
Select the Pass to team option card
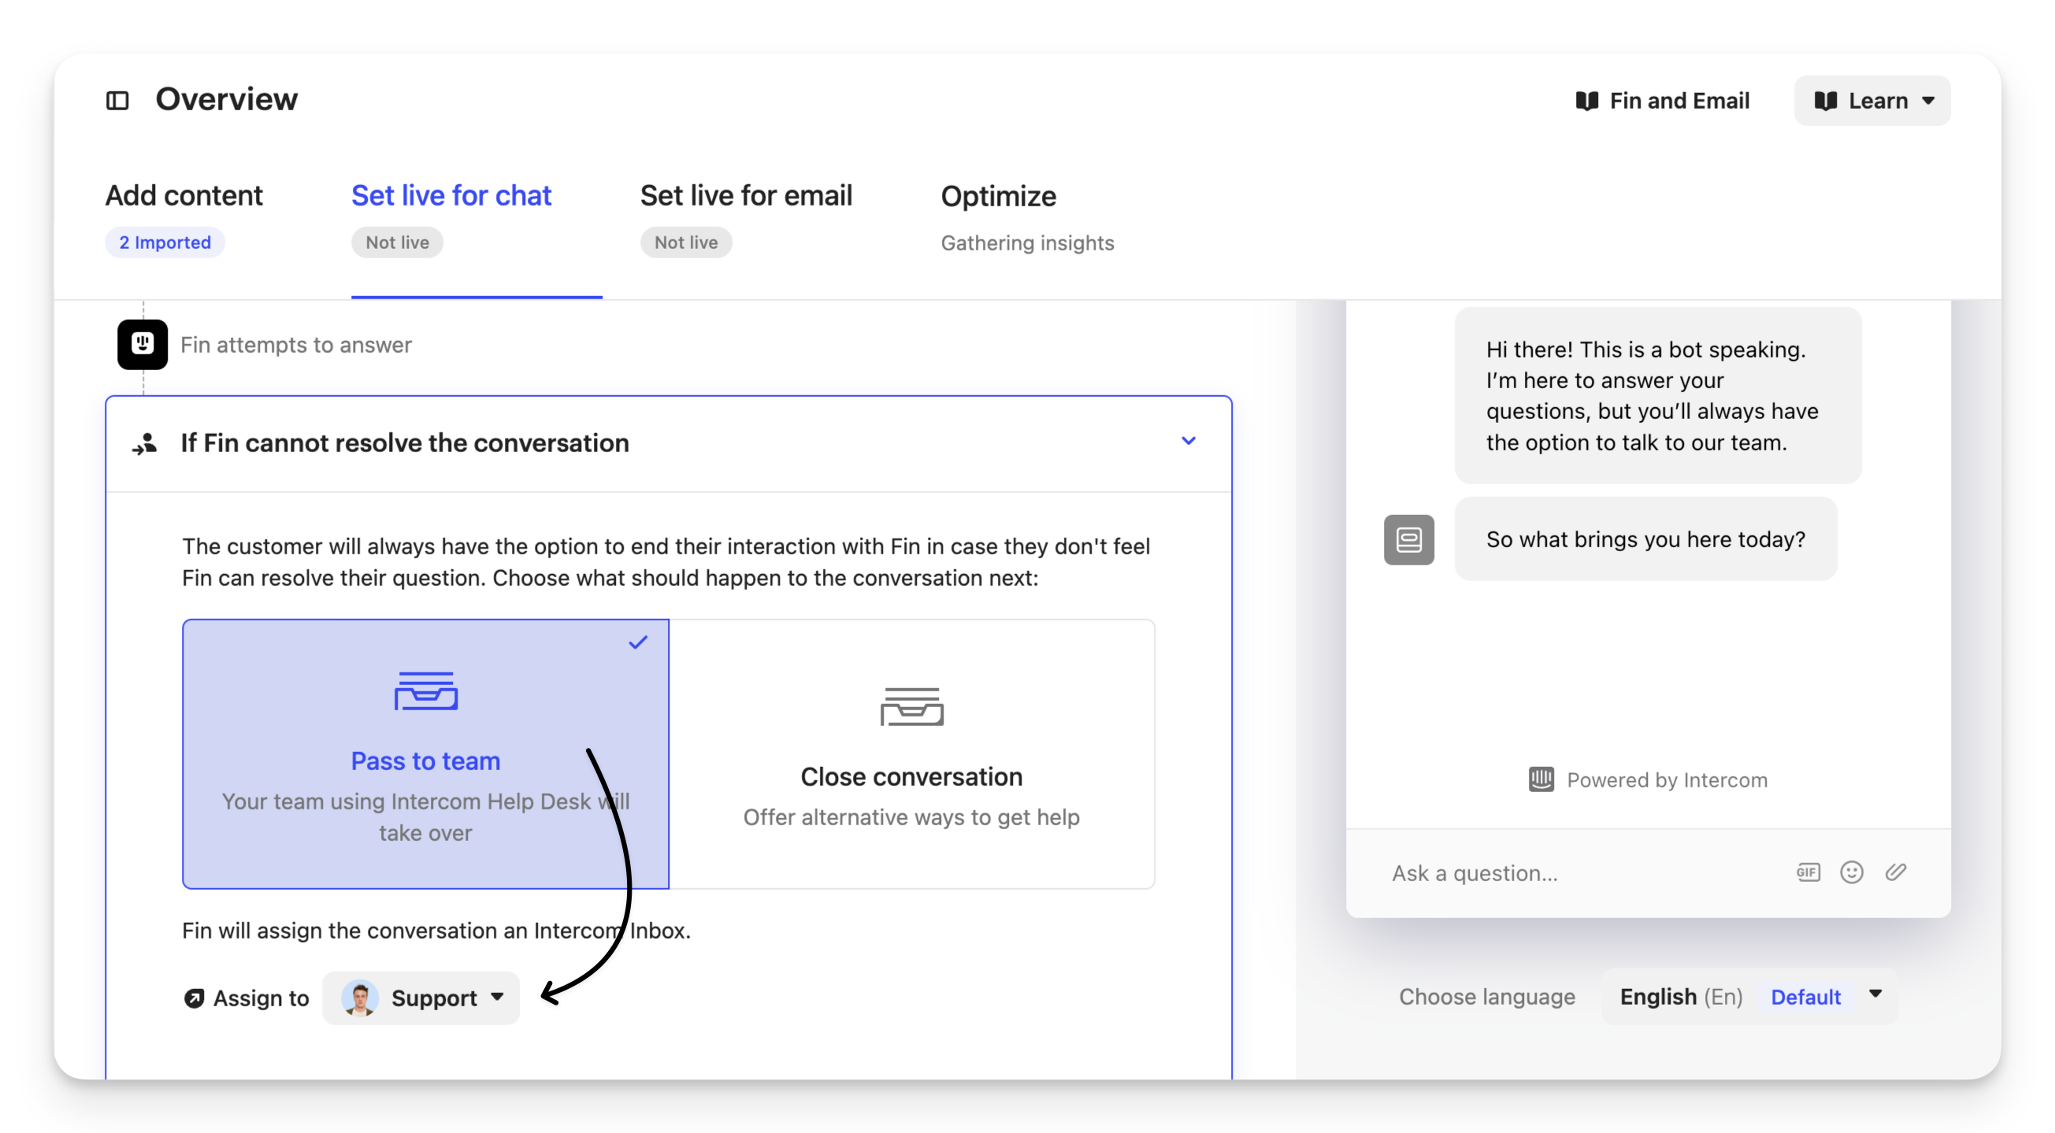point(425,753)
